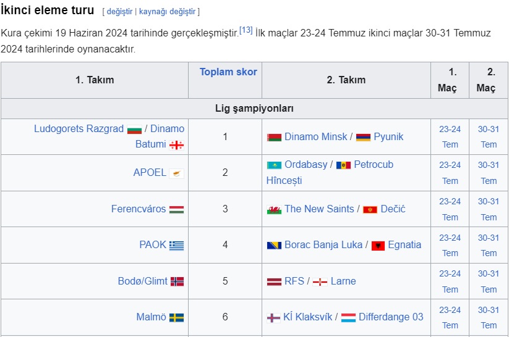
Task: Open the Toplam skor header link
Action: coord(228,72)
